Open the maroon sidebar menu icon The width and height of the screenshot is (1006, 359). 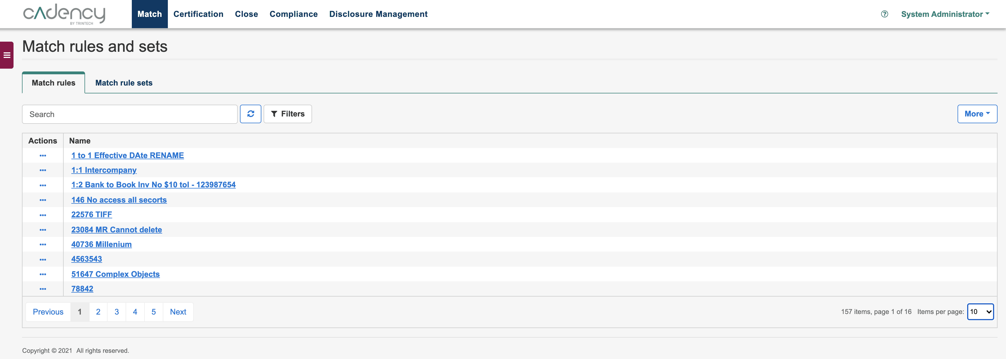point(6,55)
